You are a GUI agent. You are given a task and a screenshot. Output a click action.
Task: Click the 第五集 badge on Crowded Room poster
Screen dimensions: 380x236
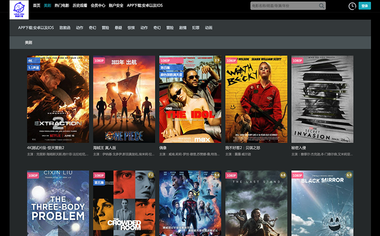click(99, 182)
